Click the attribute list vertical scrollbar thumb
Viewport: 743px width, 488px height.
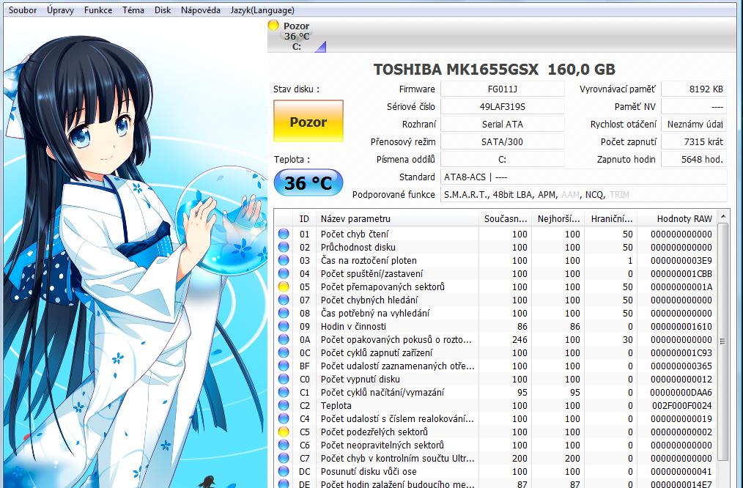pyautogui.click(x=723, y=341)
